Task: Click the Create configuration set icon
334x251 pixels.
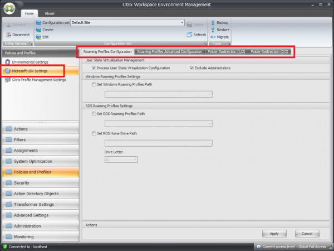Action: [x=38, y=30]
